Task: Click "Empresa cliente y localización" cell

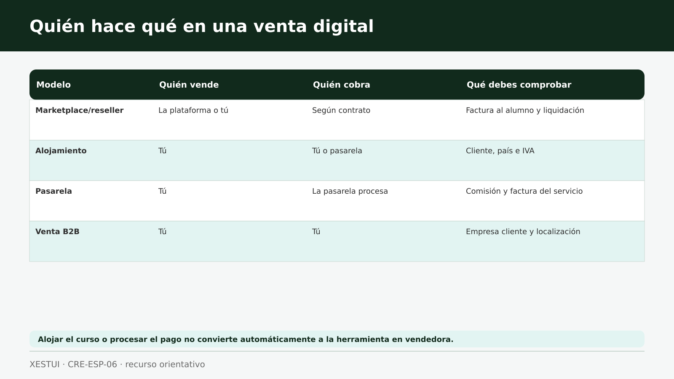Action: [523, 232]
